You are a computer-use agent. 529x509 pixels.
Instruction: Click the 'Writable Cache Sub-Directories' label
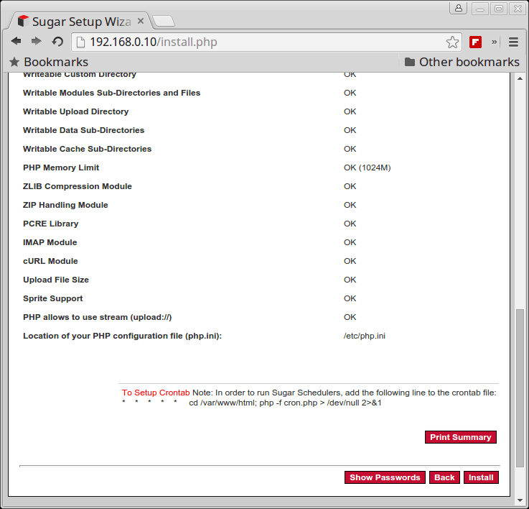87,149
